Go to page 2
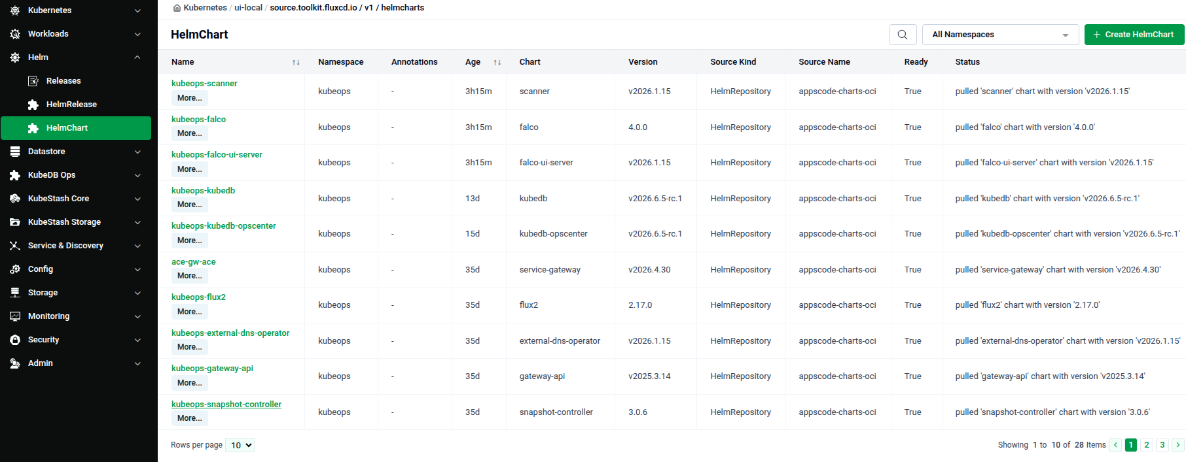 [1147, 445]
